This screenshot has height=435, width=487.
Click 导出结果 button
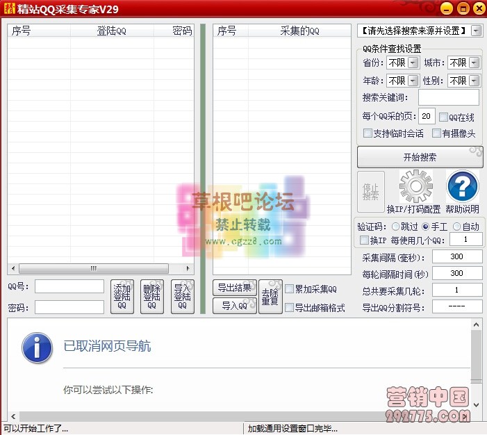(235, 288)
